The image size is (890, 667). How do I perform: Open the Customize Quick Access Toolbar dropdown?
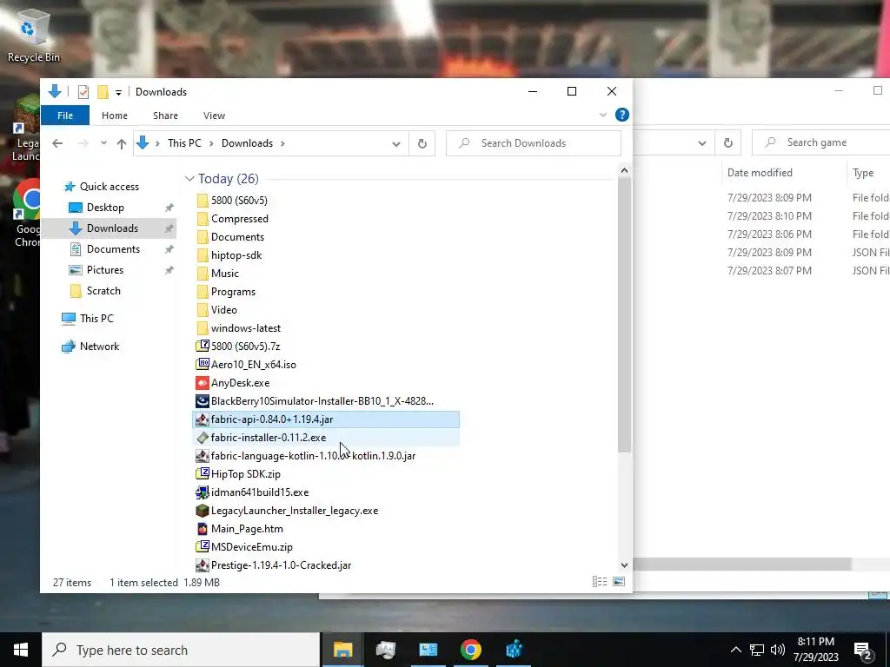pos(118,92)
